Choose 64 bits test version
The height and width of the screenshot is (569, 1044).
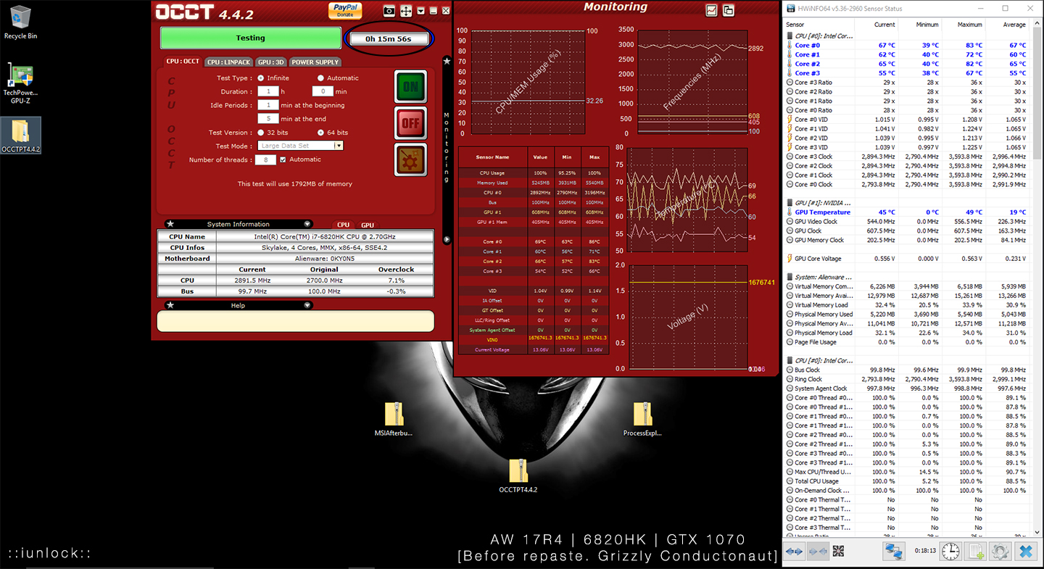(320, 133)
